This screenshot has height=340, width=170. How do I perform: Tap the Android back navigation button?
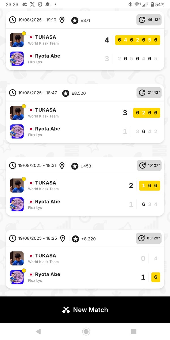38,331
